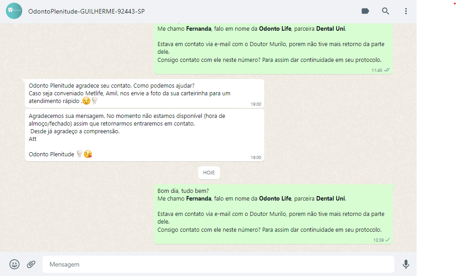
Task: Search within this conversation
Action: (385, 11)
